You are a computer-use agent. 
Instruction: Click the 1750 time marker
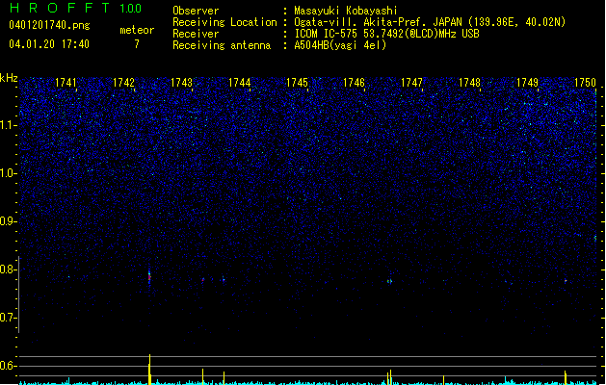click(x=585, y=83)
